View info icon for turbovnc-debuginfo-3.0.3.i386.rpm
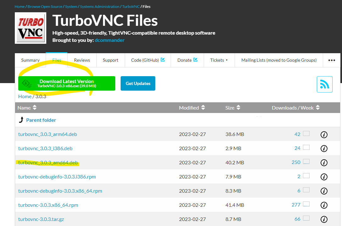This screenshot has width=342, height=226. [324, 177]
